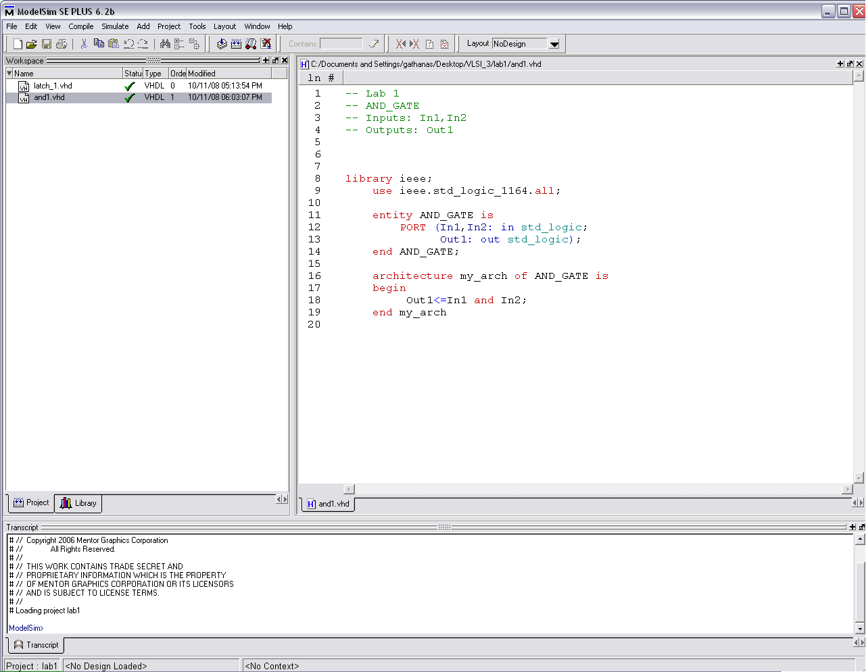
Task: Open the Edit menu
Action: (31, 26)
